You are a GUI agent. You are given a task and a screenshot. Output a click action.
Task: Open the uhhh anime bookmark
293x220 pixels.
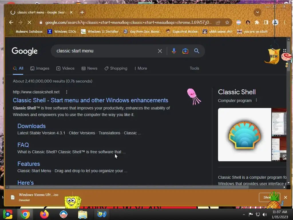[218, 32]
